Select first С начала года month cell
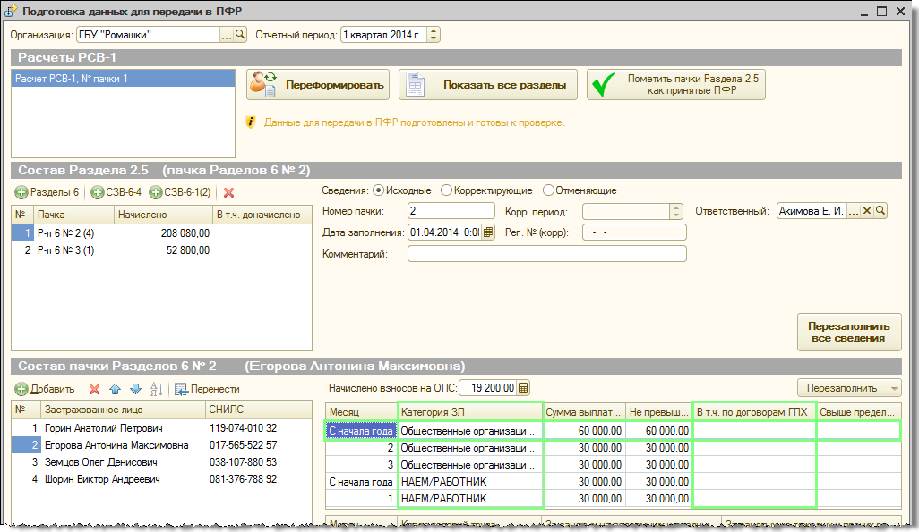The height and width of the screenshot is (532, 919). coord(361,431)
